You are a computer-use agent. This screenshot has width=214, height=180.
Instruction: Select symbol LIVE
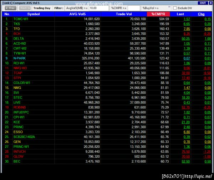tap(17, 102)
